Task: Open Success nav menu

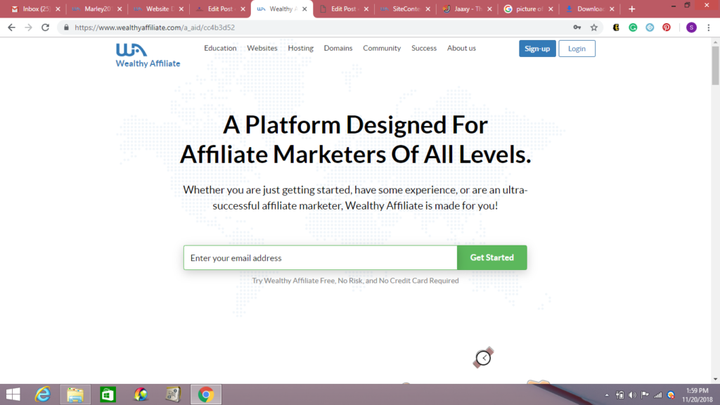Action: (424, 49)
